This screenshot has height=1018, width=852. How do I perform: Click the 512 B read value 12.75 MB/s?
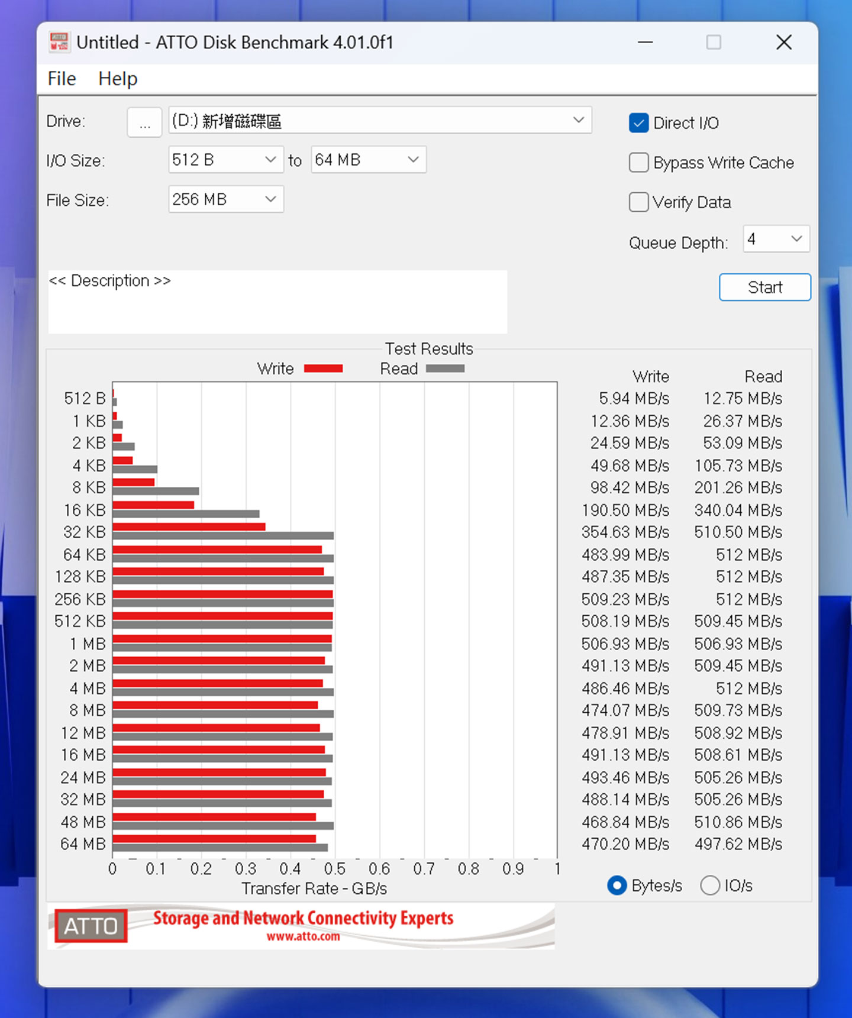[743, 399]
